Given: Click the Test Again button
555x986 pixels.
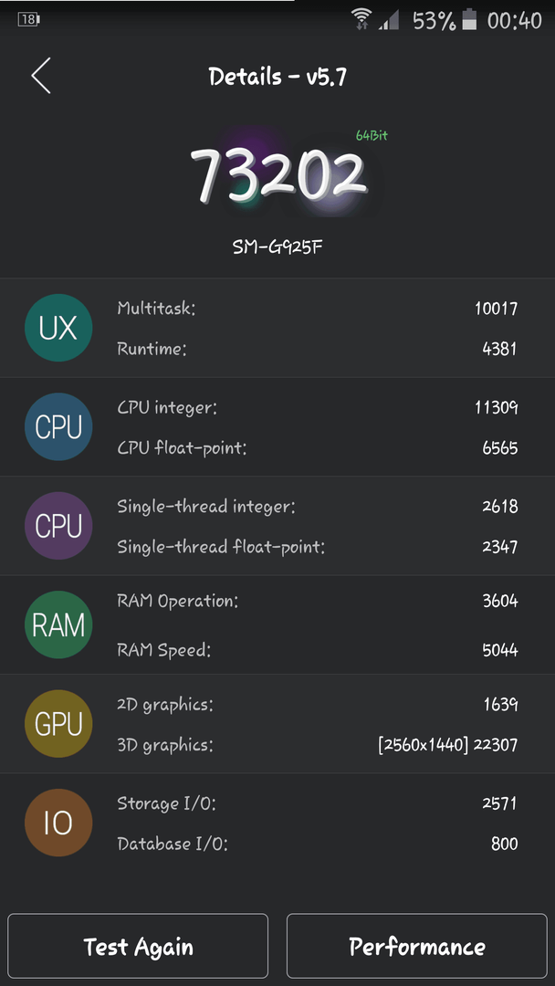Looking at the screenshot, I should coord(138,946).
